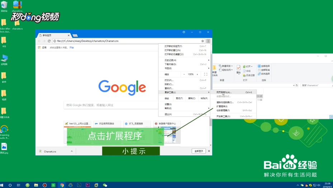The width and height of the screenshot is (333, 188).
Task: Increase zoom with plus button
Action: (x=197, y=74)
